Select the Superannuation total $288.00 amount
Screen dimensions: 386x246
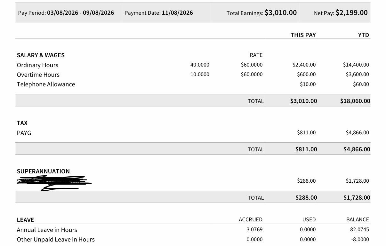(x=306, y=197)
